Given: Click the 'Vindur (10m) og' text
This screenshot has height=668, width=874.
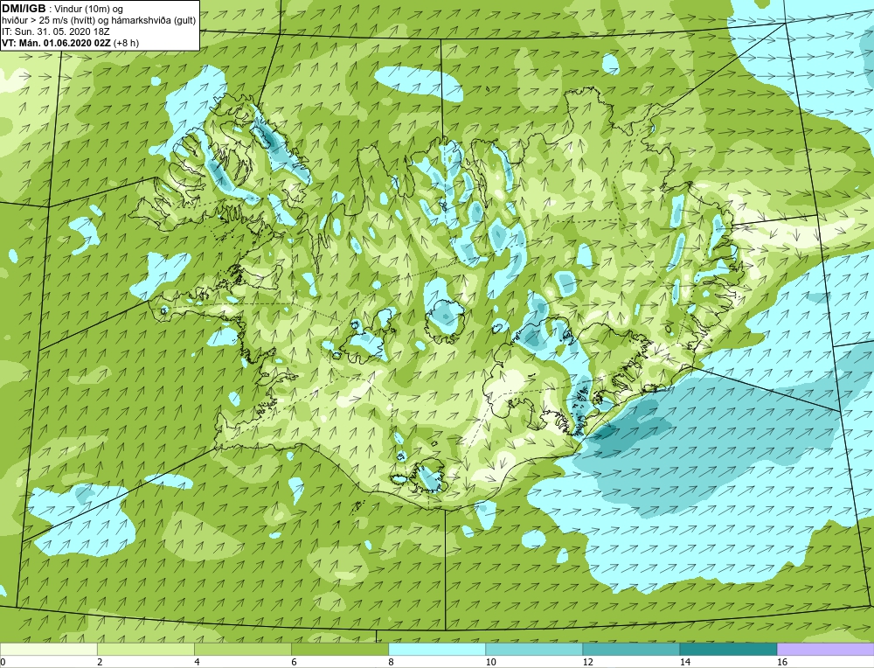Looking at the screenshot, I should (x=90, y=10).
